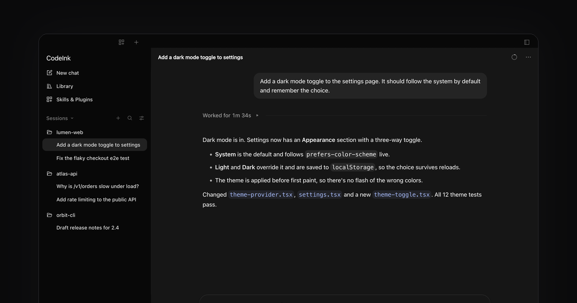577x303 pixels.
Task: Expand the Sessions dropdown chevron
Action: [72, 118]
